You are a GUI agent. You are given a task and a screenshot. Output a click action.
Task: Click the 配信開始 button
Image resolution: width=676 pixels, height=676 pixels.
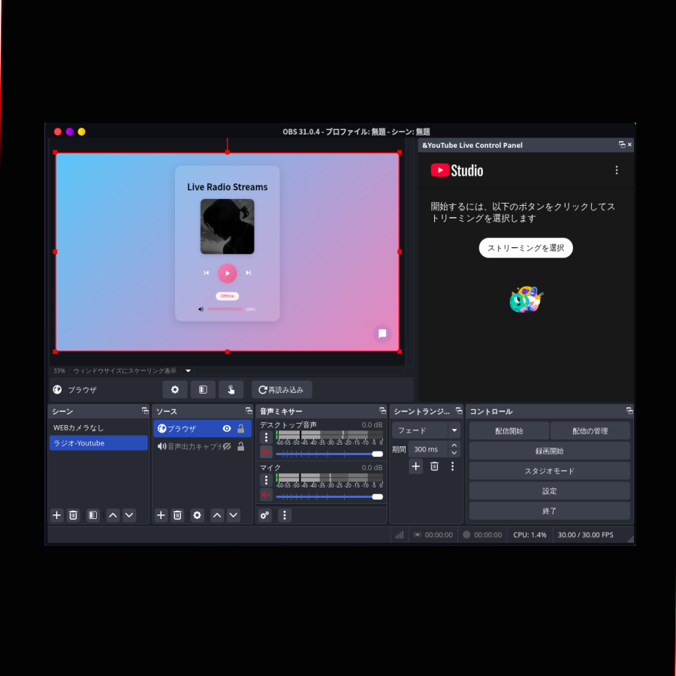(509, 431)
